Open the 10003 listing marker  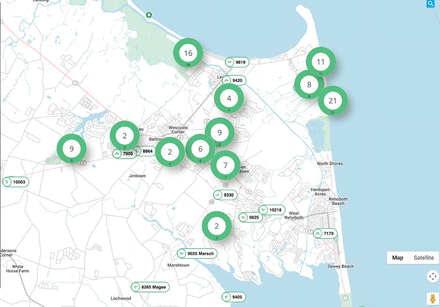click(x=16, y=182)
